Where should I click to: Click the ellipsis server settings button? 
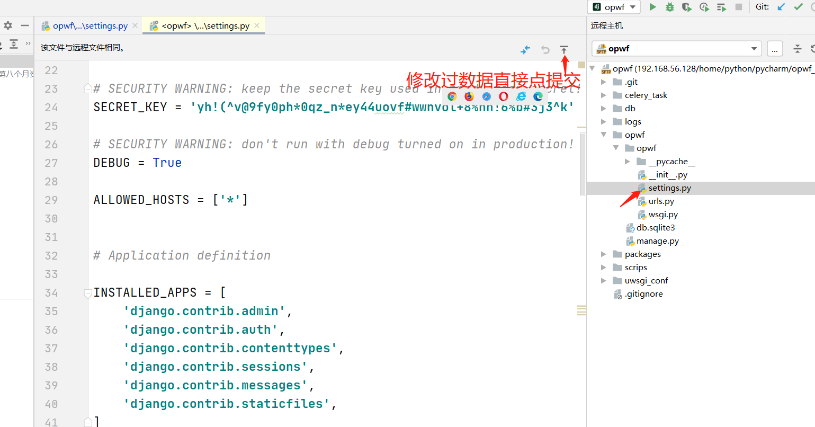coord(775,49)
